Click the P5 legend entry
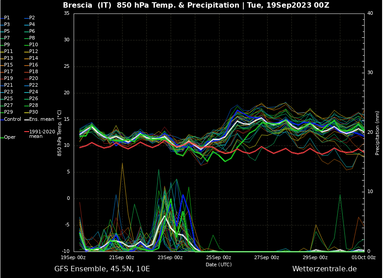The width and height of the screenshot is (383, 278). point(5,31)
